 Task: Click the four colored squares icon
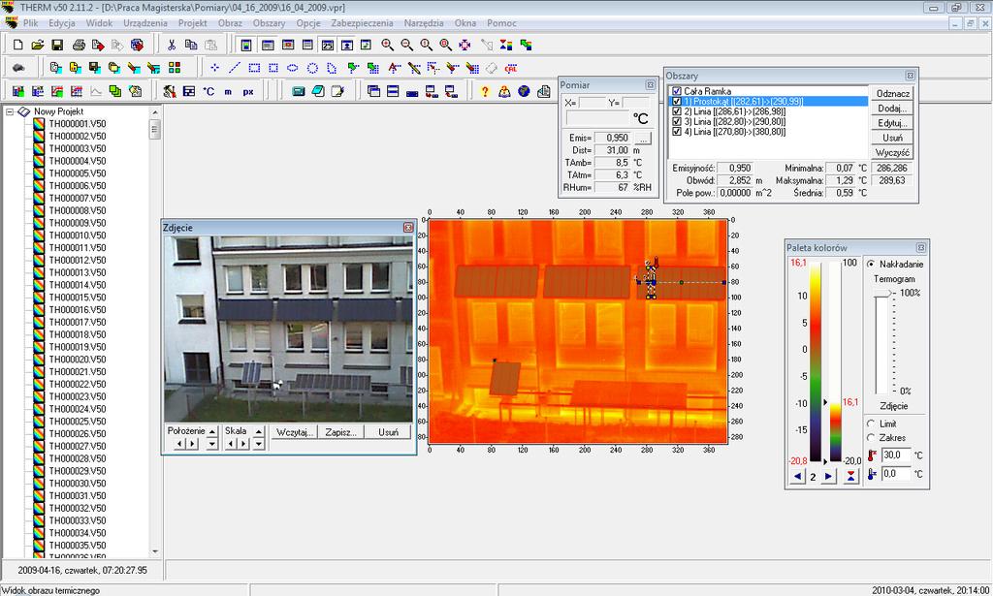(x=175, y=68)
